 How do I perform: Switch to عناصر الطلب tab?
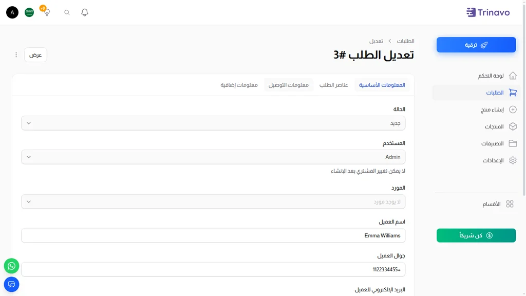coord(333,85)
